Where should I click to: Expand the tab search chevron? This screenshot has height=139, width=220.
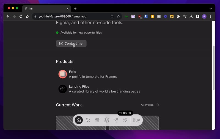pos(211,9)
